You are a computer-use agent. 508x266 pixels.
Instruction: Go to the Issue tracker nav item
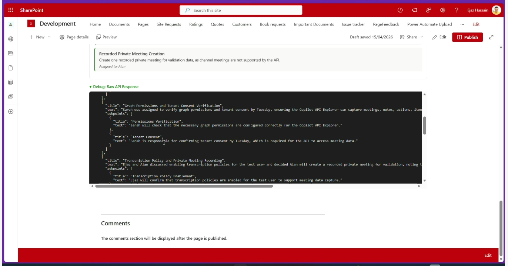pyautogui.click(x=353, y=24)
